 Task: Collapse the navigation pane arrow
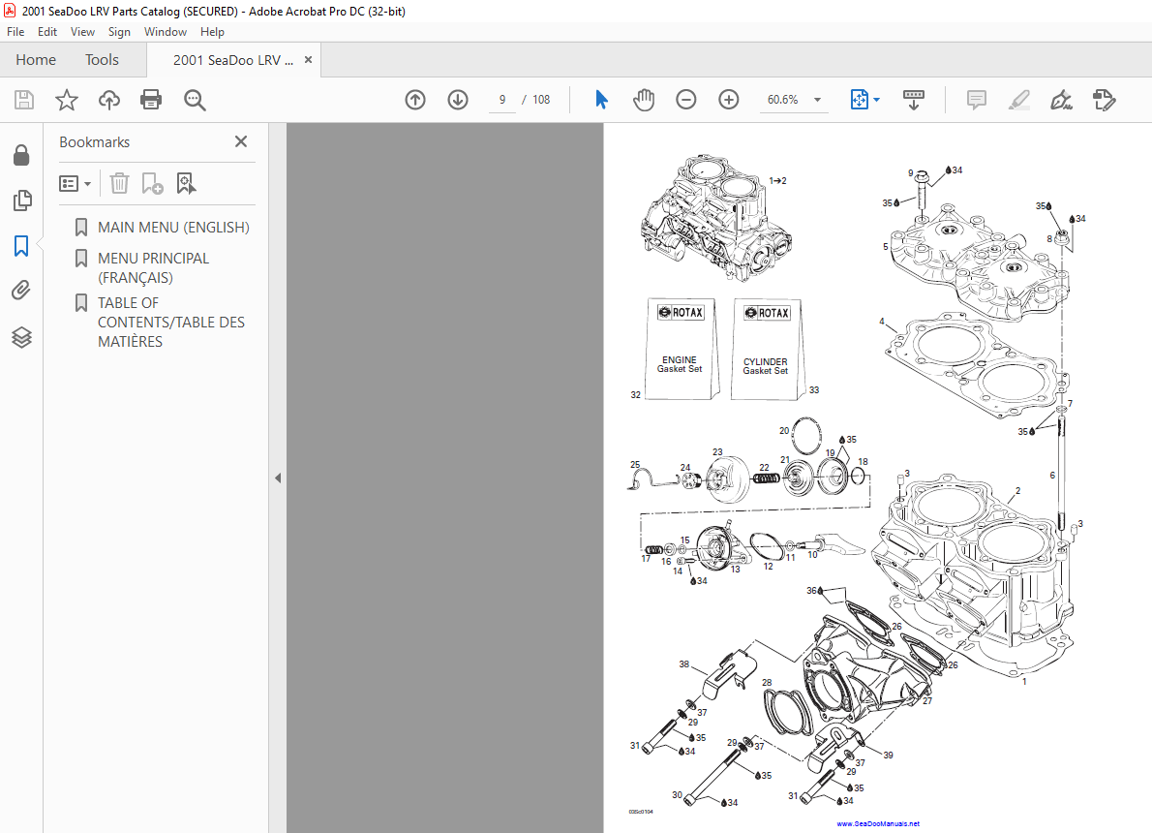pos(278,478)
